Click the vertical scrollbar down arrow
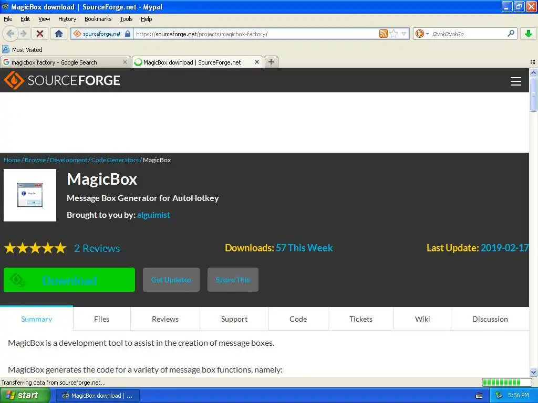 point(533,372)
